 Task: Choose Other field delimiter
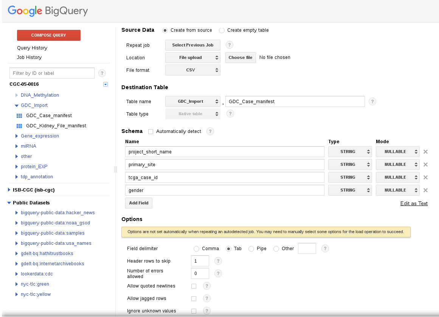tap(276, 249)
